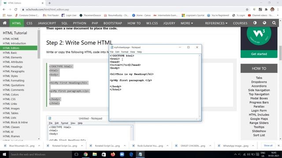Toggle dark mode contrast icon in navbar
This screenshot has height=158, width=282.
[x=255, y=23]
